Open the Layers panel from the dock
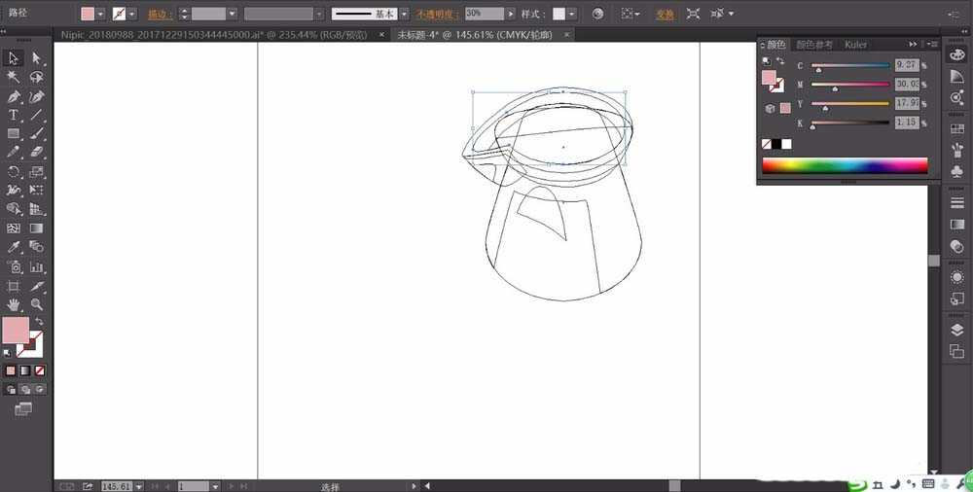Viewport: 973px width, 492px height. pyautogui.click(x=956, y=330)
